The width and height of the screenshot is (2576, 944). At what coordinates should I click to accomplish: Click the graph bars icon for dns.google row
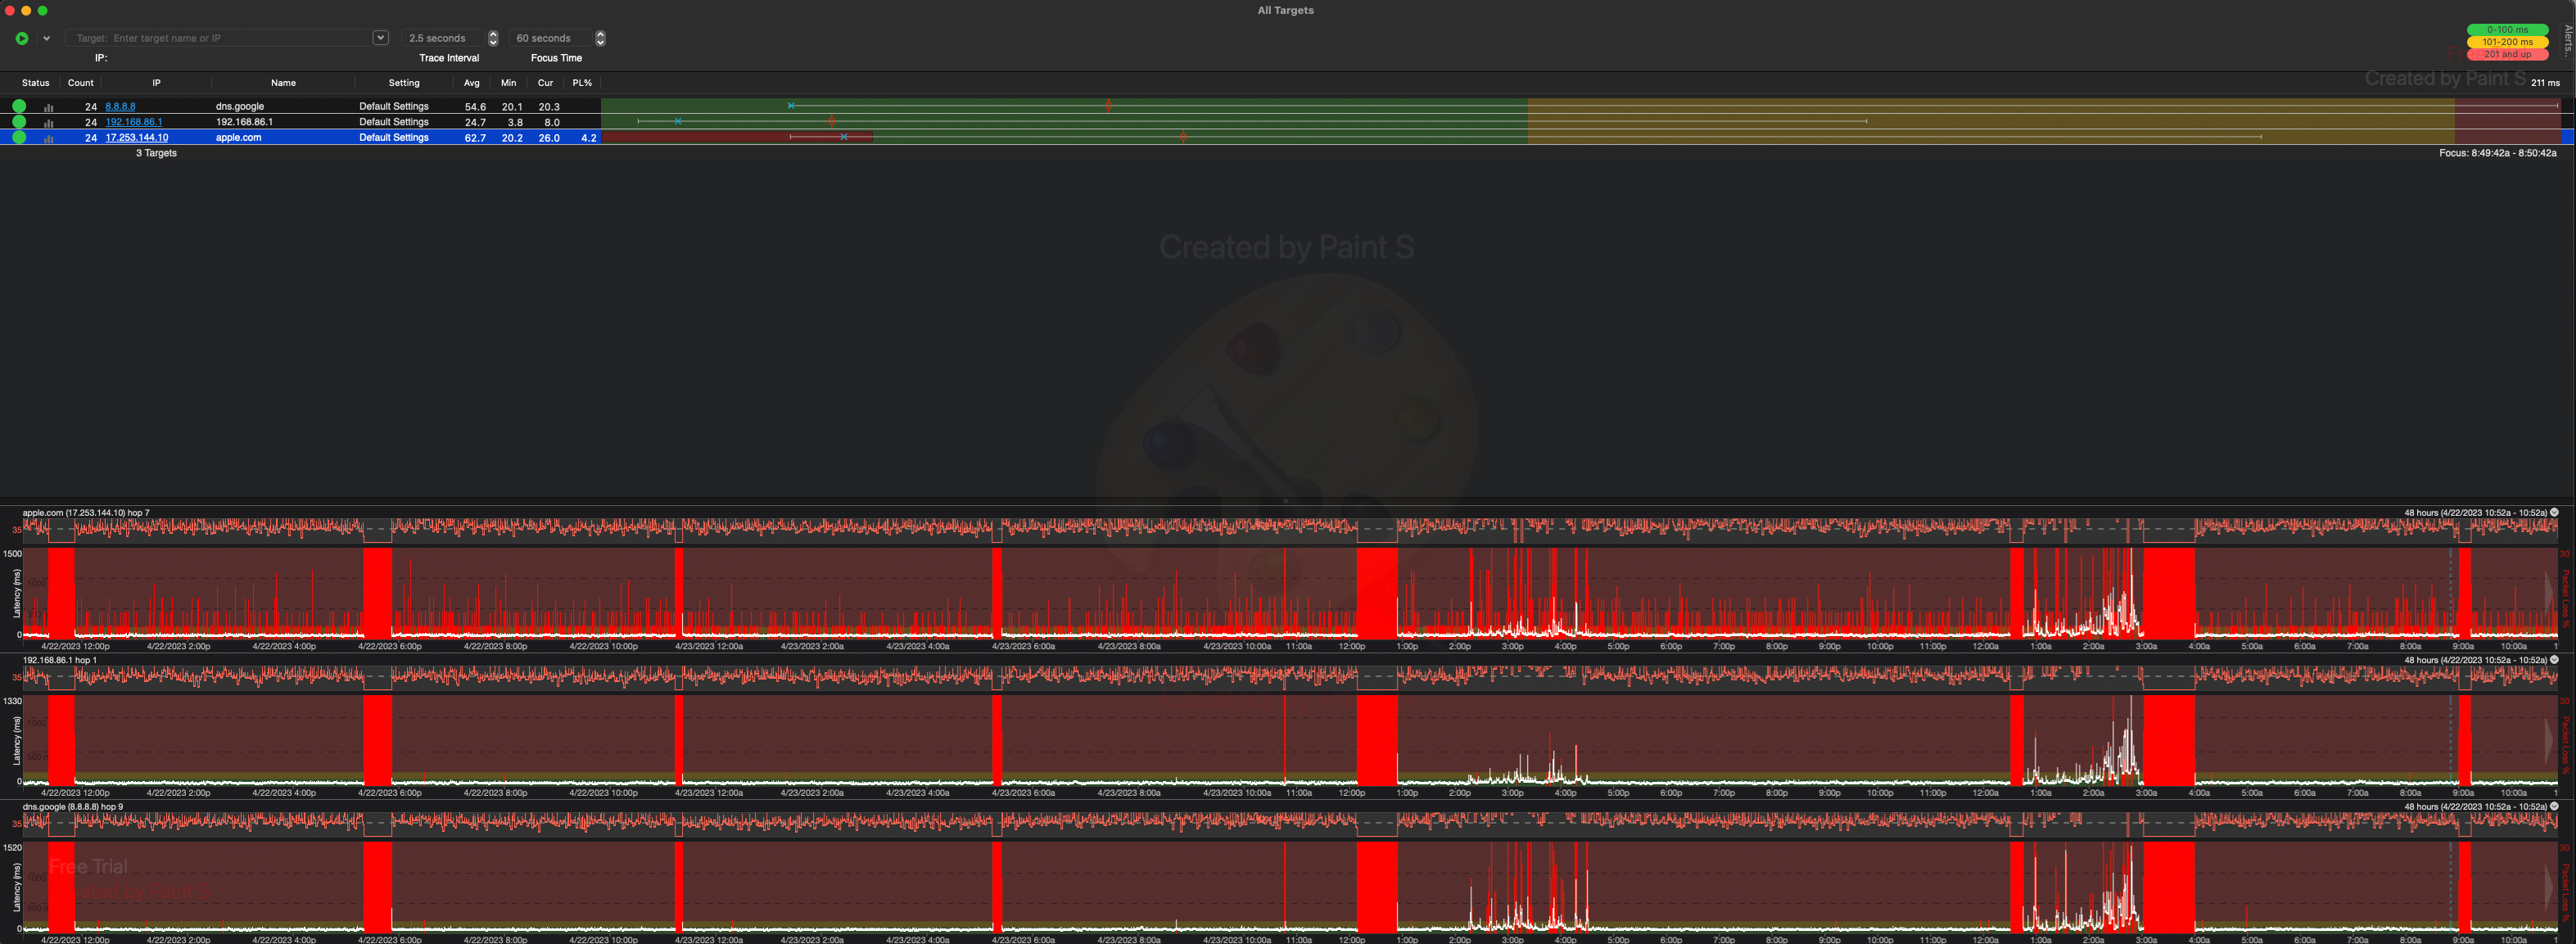coord(48,107)
